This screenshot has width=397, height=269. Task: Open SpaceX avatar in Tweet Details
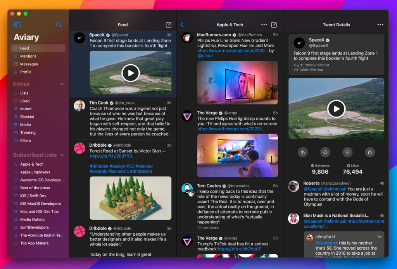click(x=299, y=43)
